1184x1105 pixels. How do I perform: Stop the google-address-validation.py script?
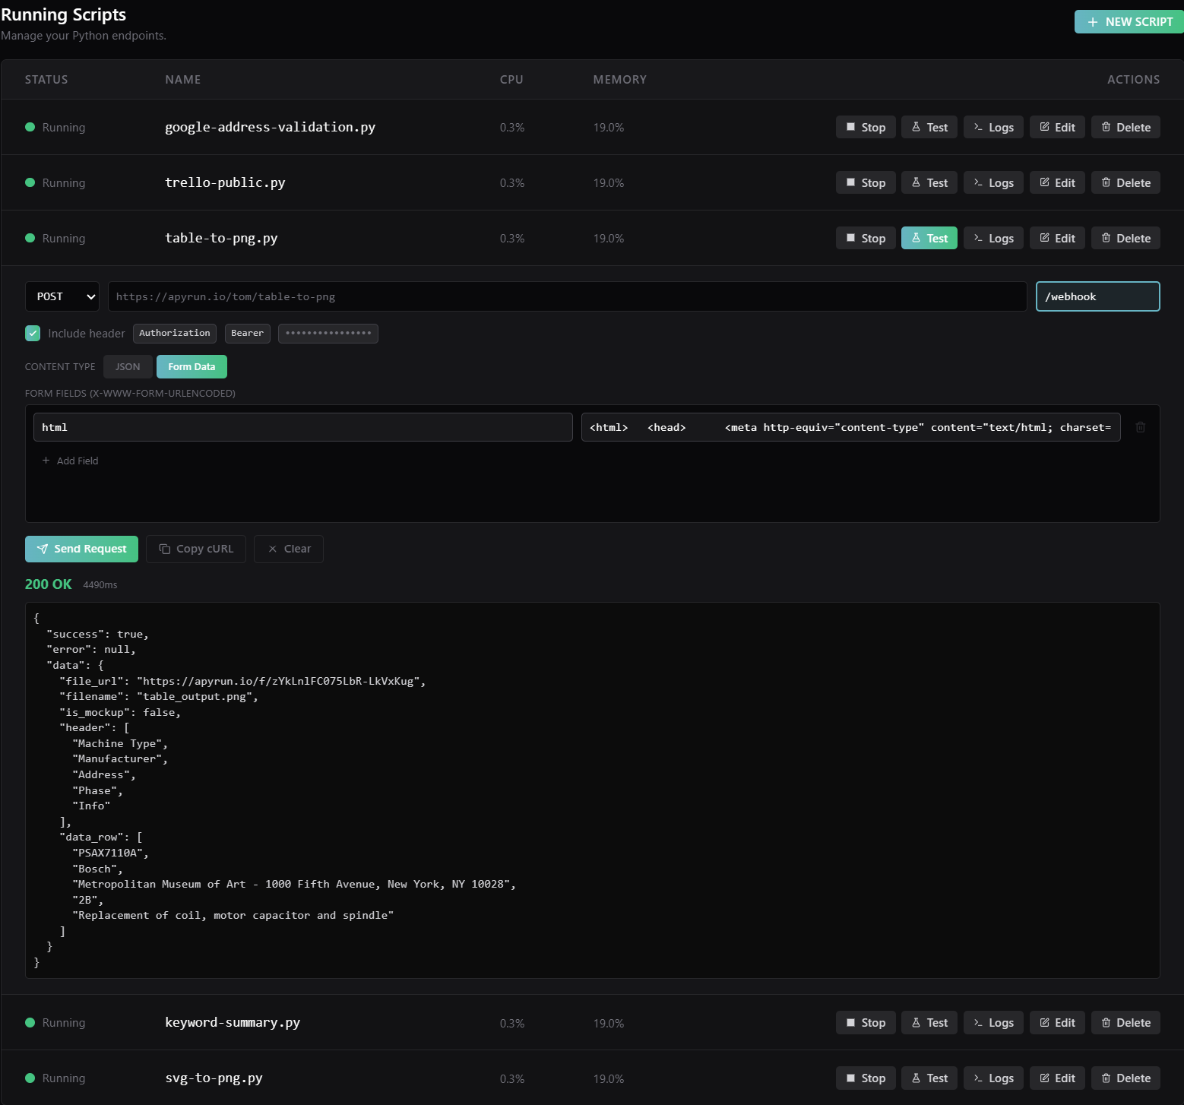tap(865, 127)
